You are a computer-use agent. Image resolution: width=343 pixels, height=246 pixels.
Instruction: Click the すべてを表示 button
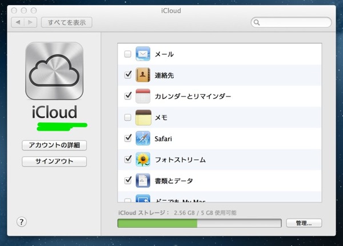click(67, 22)
